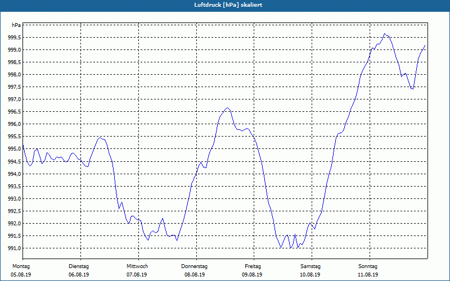450x281 pixels.
Task: Click the 994,0 y-axis value
Action: (15, 174)
